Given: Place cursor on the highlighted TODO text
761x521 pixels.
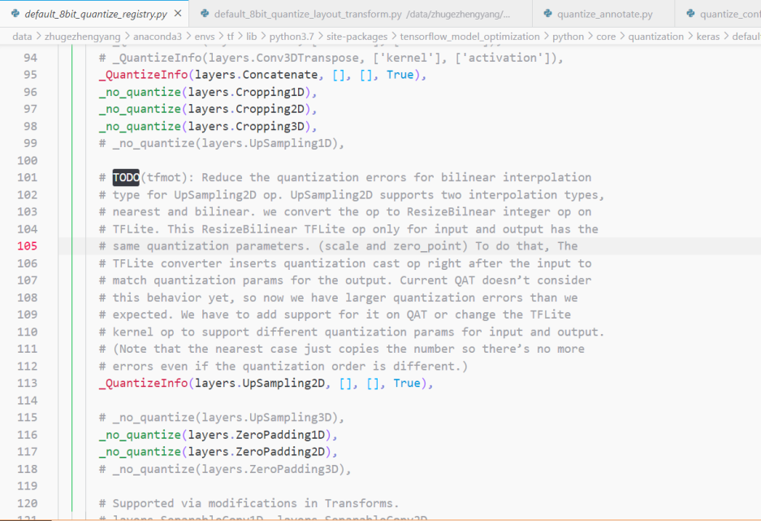Looking at the screenshot, I should [123, 177].
